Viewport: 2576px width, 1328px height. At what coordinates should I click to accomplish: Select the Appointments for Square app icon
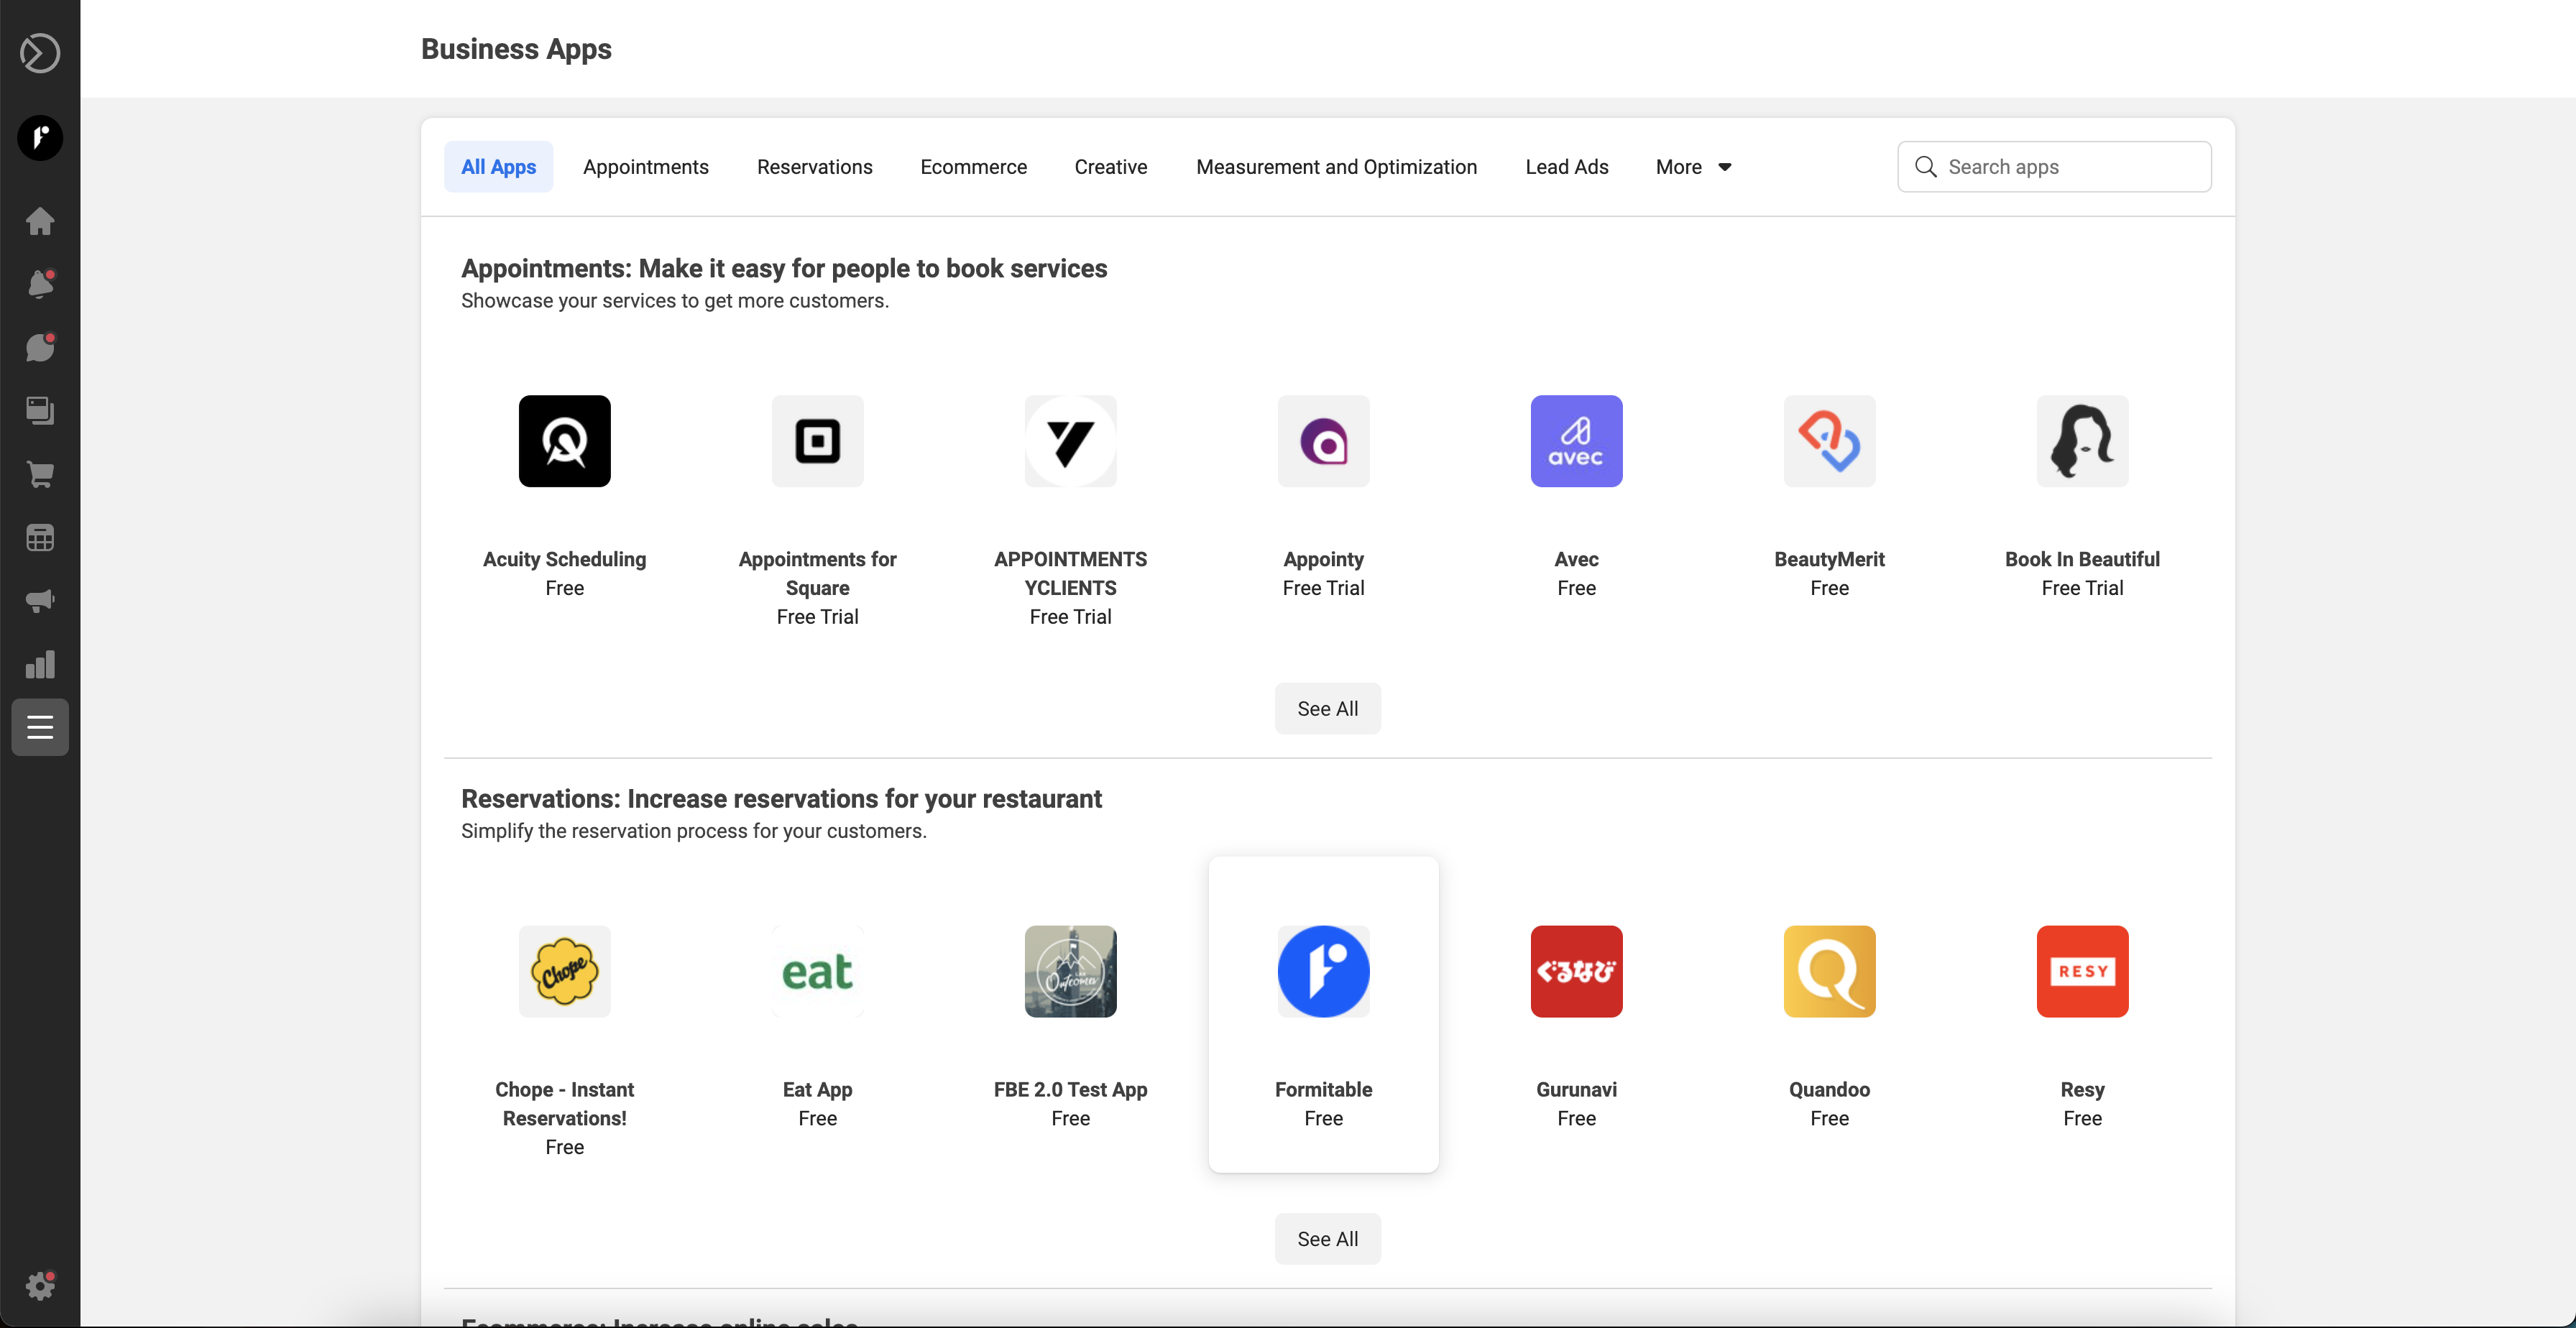coord(817,441)
